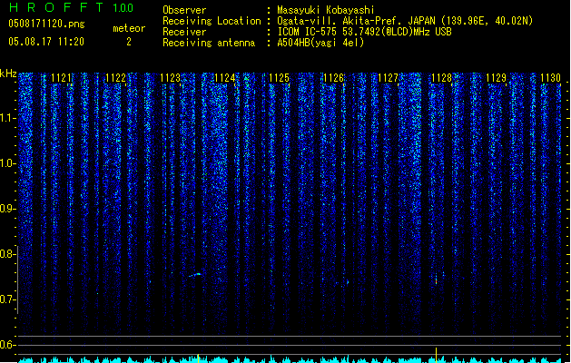
Task: Click the meteor count value 2
Action: click(129, 42)
